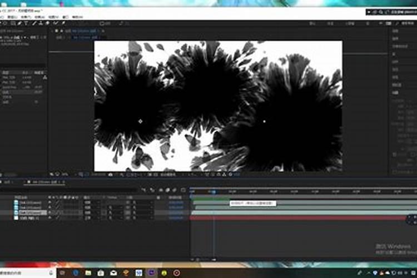
Task: Click the After Effects taskbar icon
Action: tap(152, 272)
